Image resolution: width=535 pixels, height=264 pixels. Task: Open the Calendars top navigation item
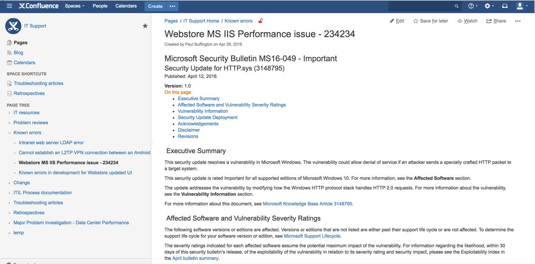tap(126, 6)
